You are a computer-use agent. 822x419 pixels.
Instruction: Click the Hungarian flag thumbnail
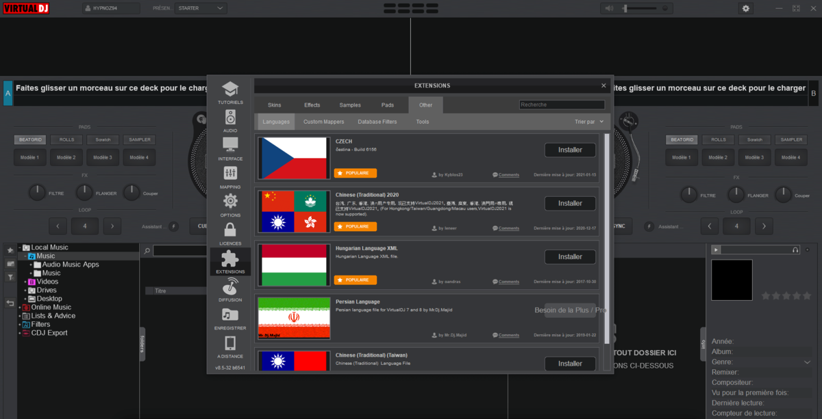click(294, 265)
